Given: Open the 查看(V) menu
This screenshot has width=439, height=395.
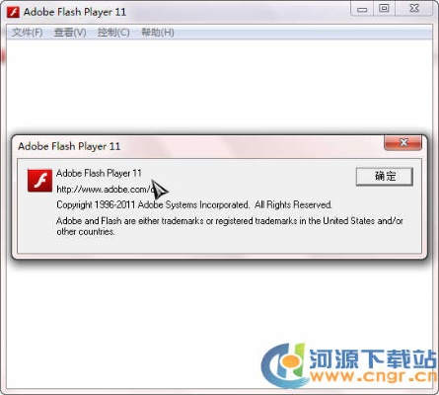Looking at the screenshot, I should click(70, 33).
